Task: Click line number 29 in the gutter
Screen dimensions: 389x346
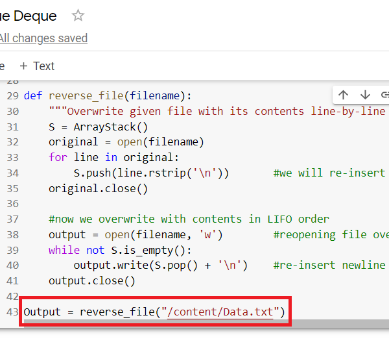Action: click(12, 96)
